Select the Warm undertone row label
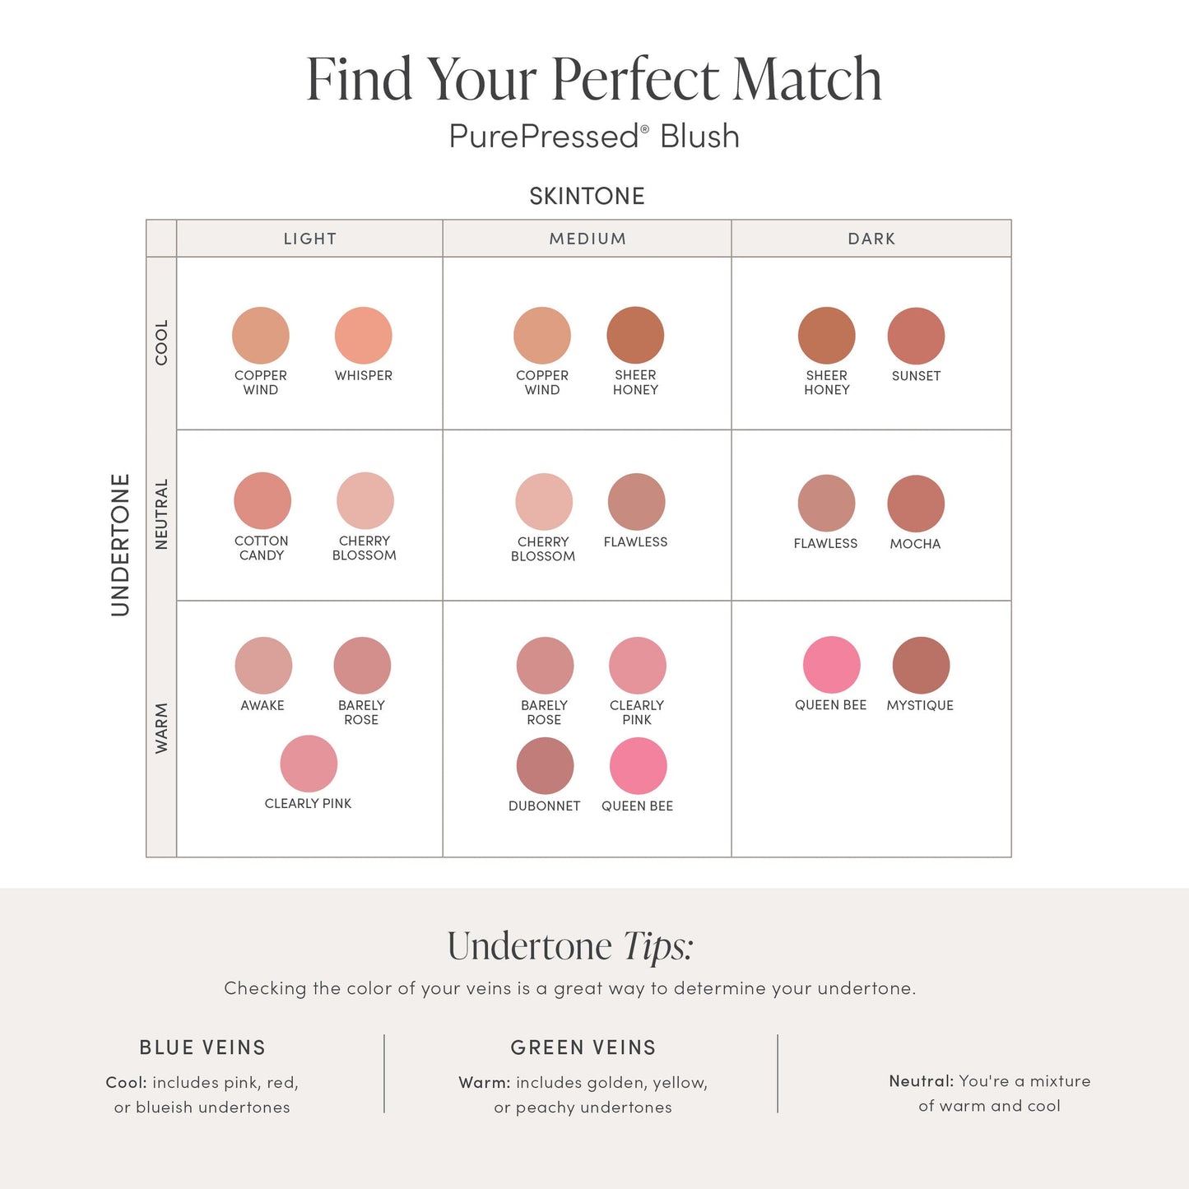The height and width of the screenshot is (1189, 1189). point(161,728)
